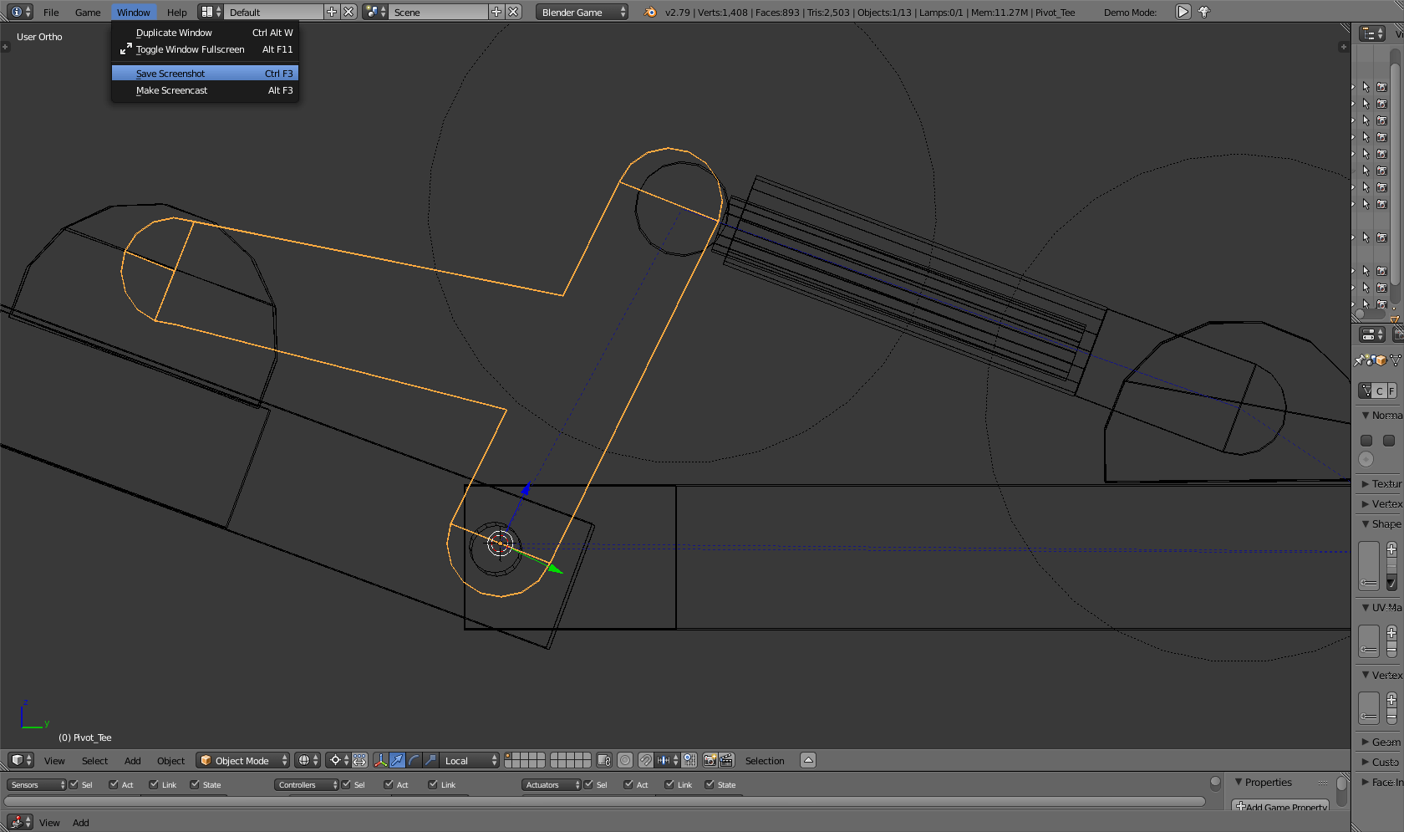
Task: Toggle the 3D manipulator axes icon
Action: pyautogui.click(x=381, y=760)
